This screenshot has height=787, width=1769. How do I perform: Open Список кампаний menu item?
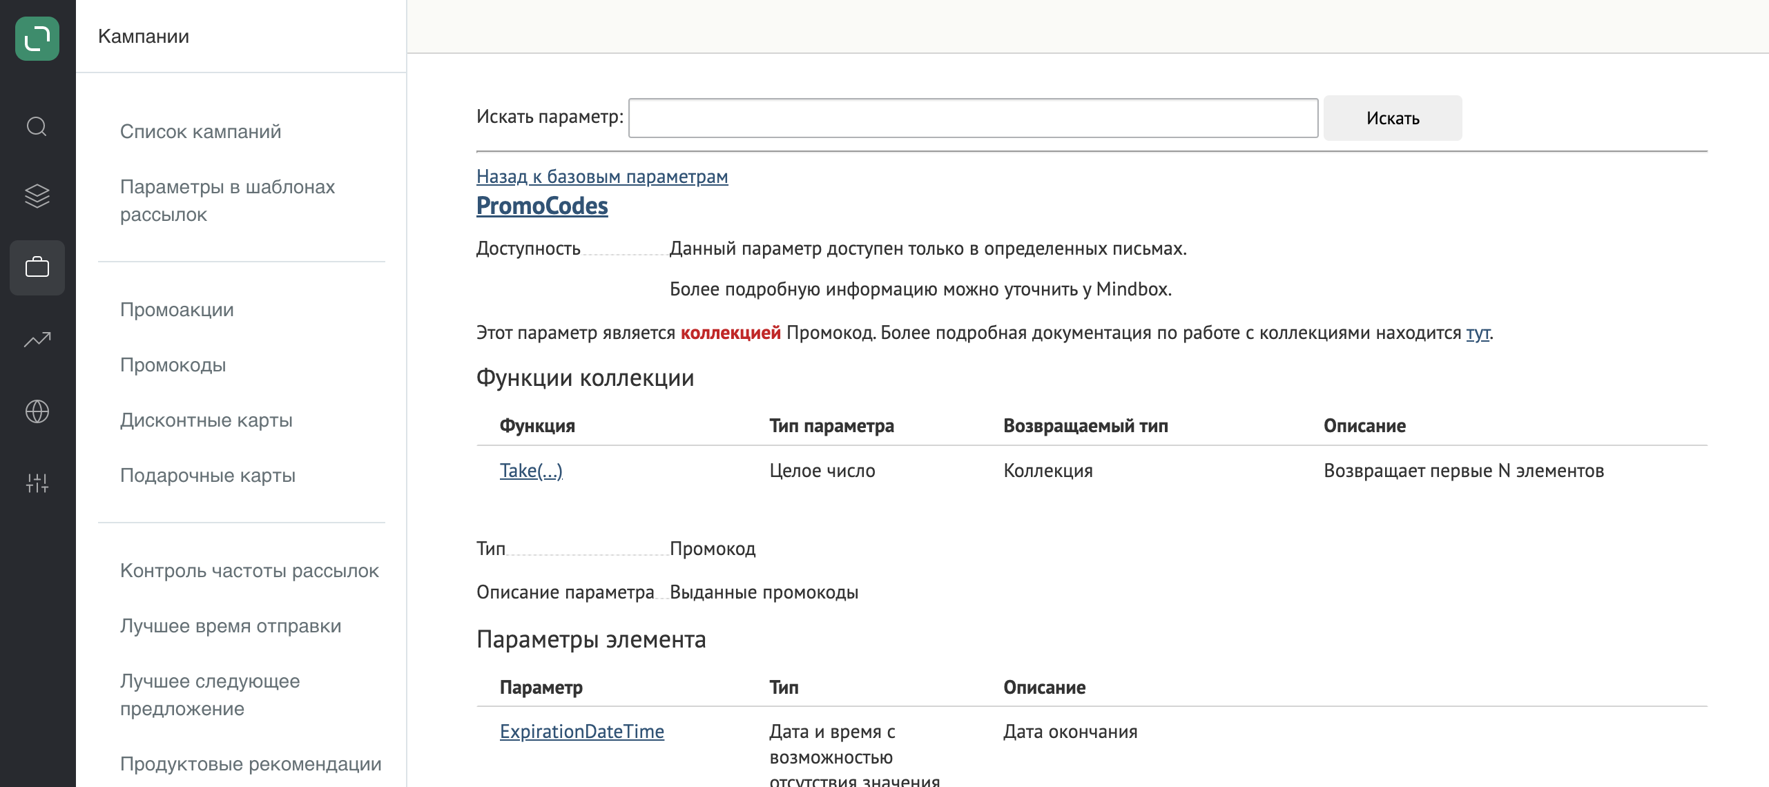pos(200,131)
